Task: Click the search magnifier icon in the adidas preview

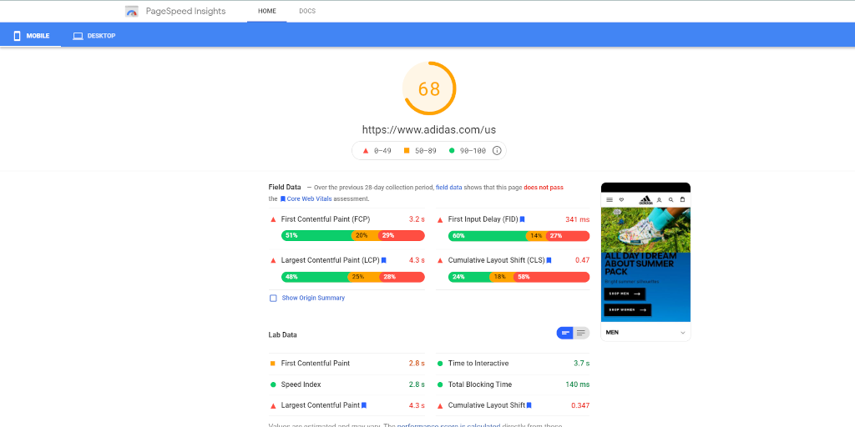Action: (x=670, y=200)
